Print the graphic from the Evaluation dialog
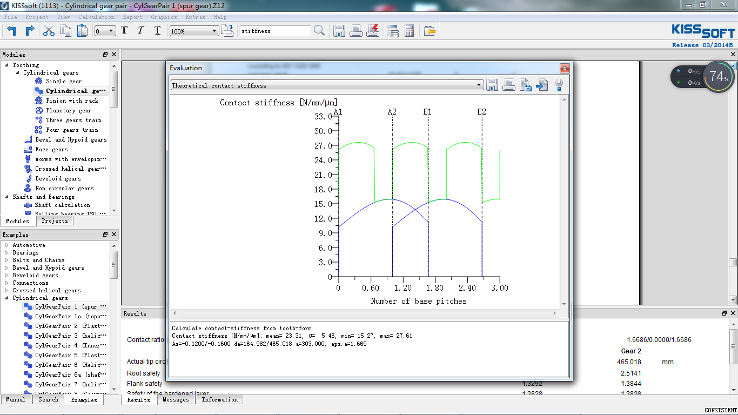The image size is (738, 415). [x=508, y=85]
